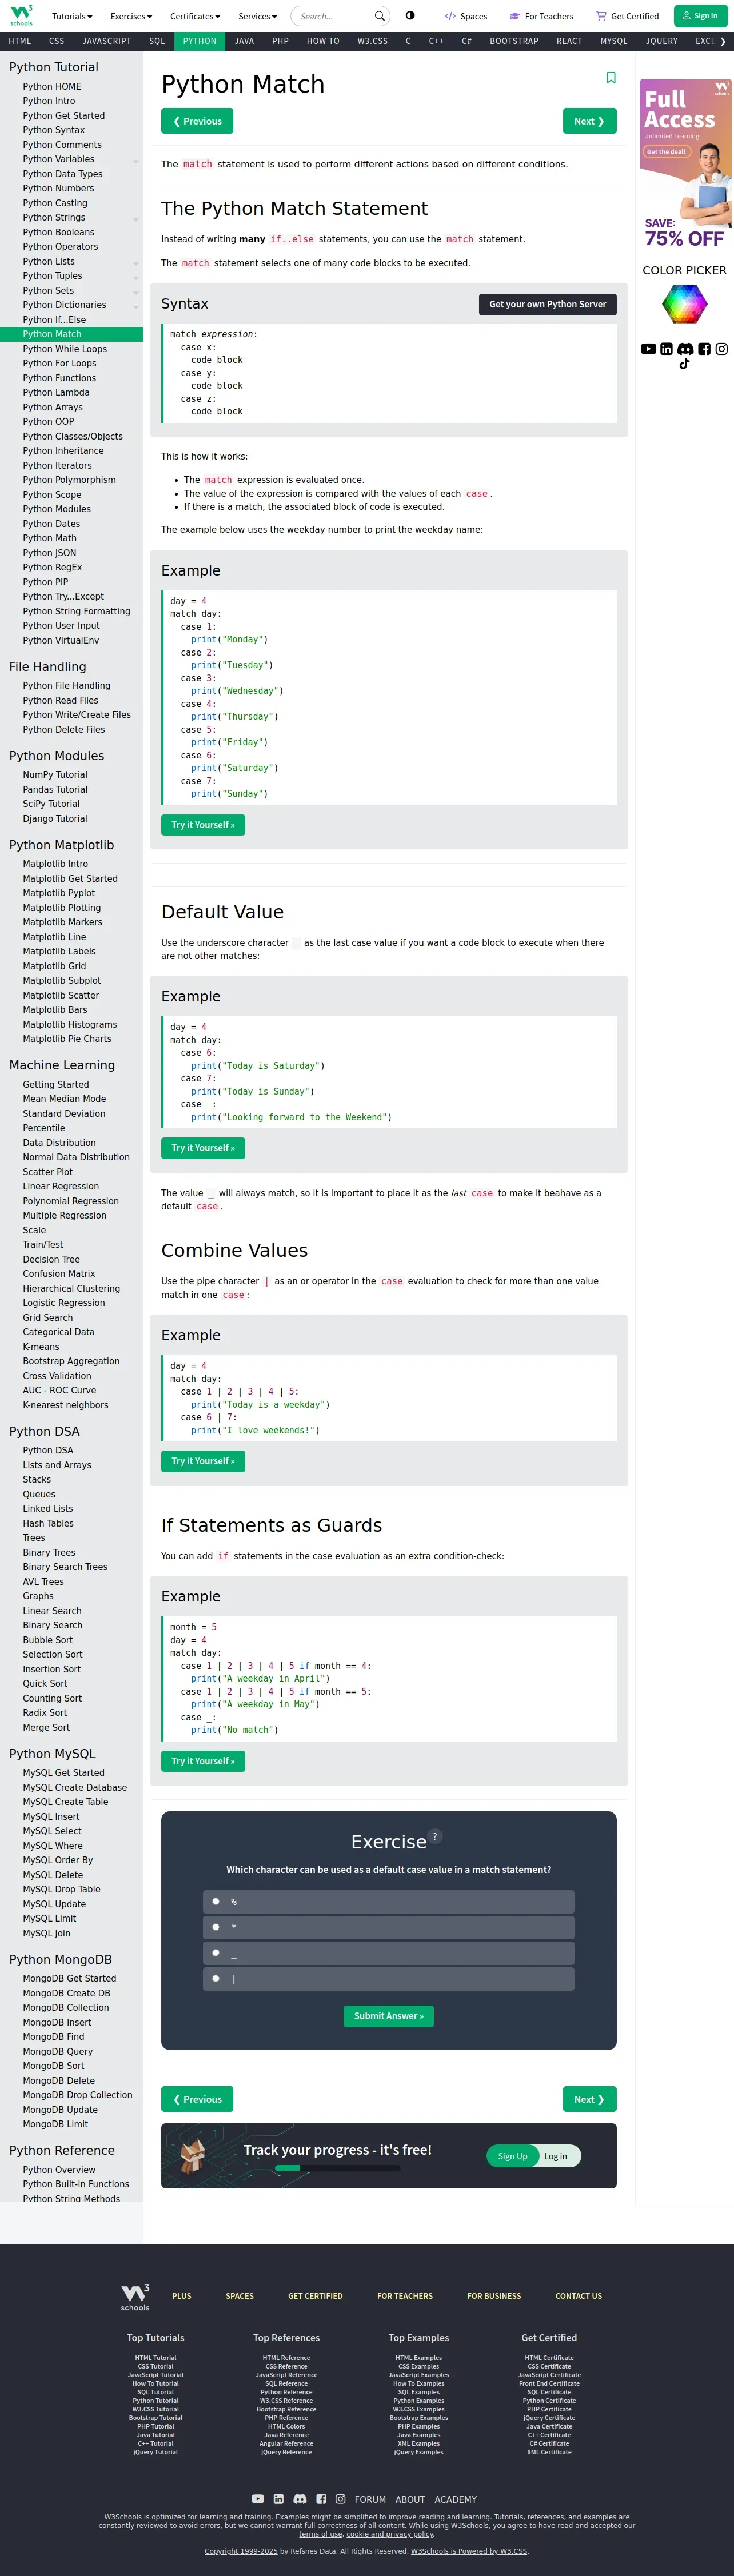Click Get your own Python Server
The height and width of the screenshot is (2576, 734).
tap(548, 304)
